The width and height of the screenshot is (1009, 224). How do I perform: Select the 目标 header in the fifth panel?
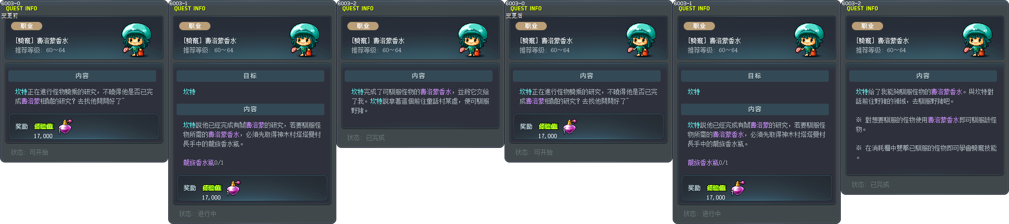[755, 76]
